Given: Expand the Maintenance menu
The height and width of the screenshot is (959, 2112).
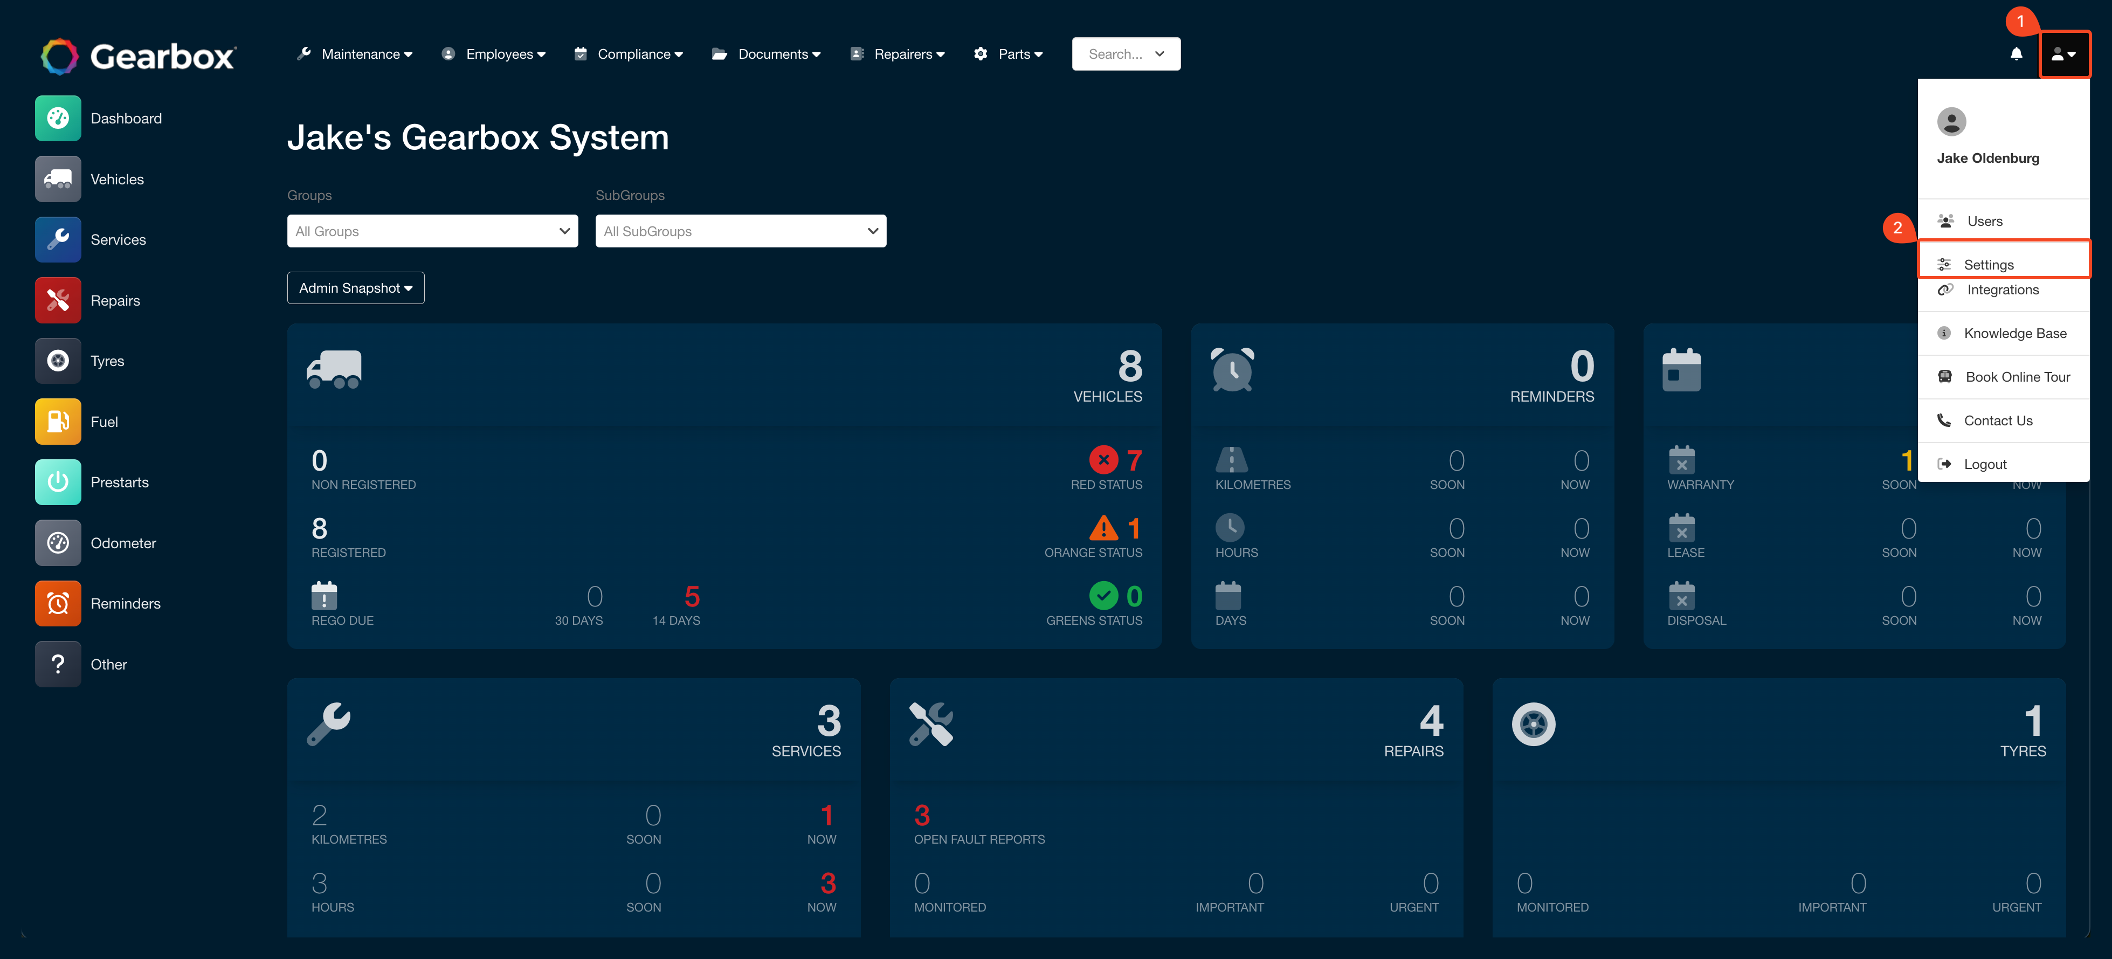Looking at the screenshot, I should point(355,54).
